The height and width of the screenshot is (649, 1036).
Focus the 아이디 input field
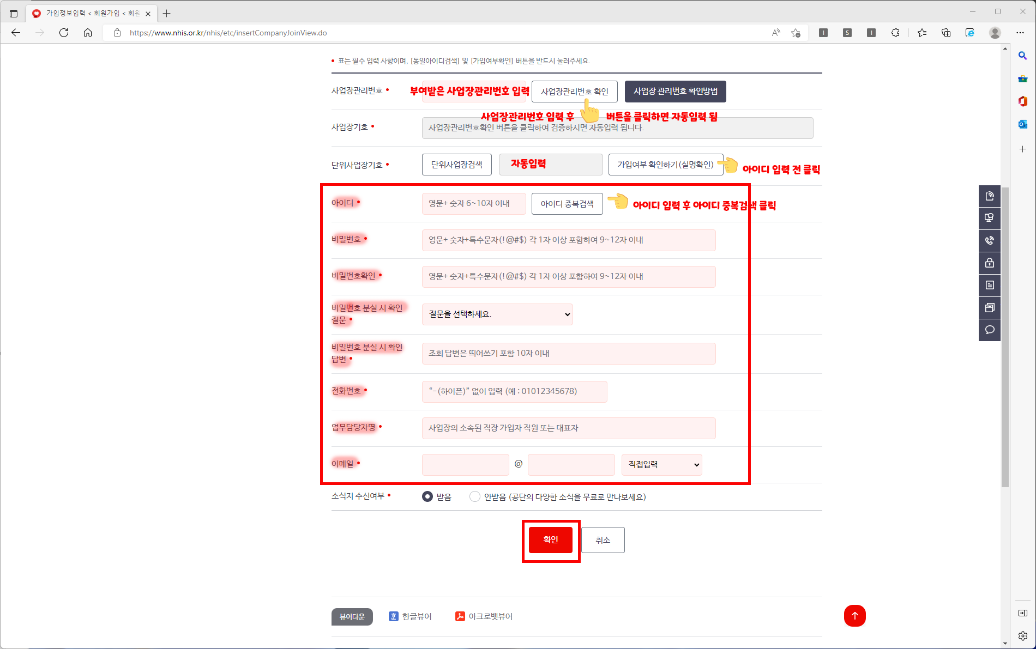pos(474,204)
